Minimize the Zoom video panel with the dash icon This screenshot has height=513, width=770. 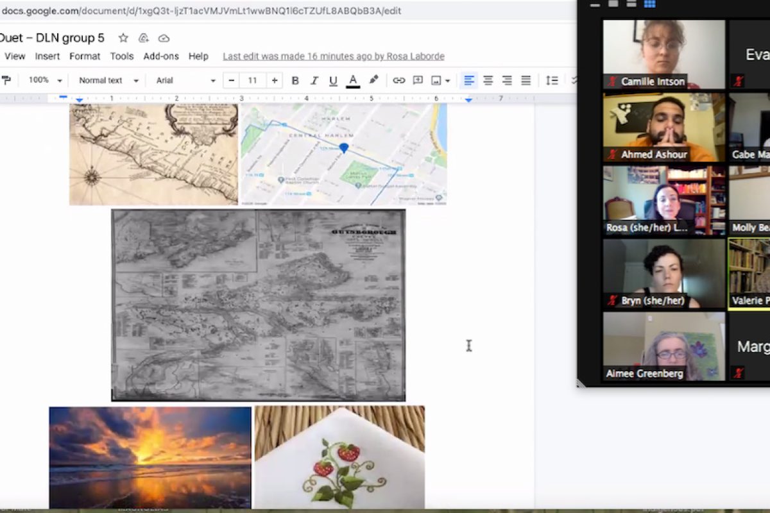tap(595, 4)
